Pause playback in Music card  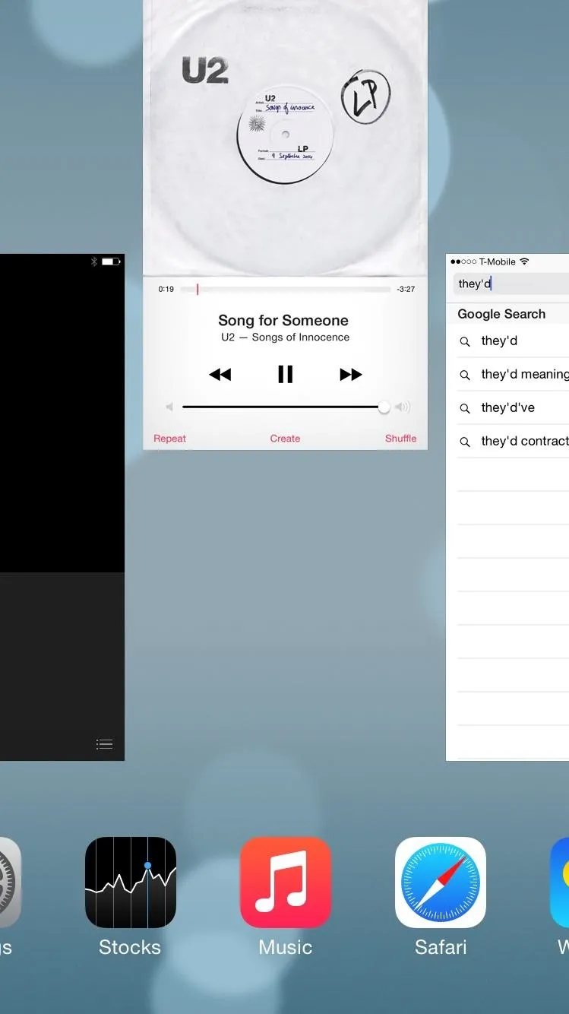tap(285, 374)
